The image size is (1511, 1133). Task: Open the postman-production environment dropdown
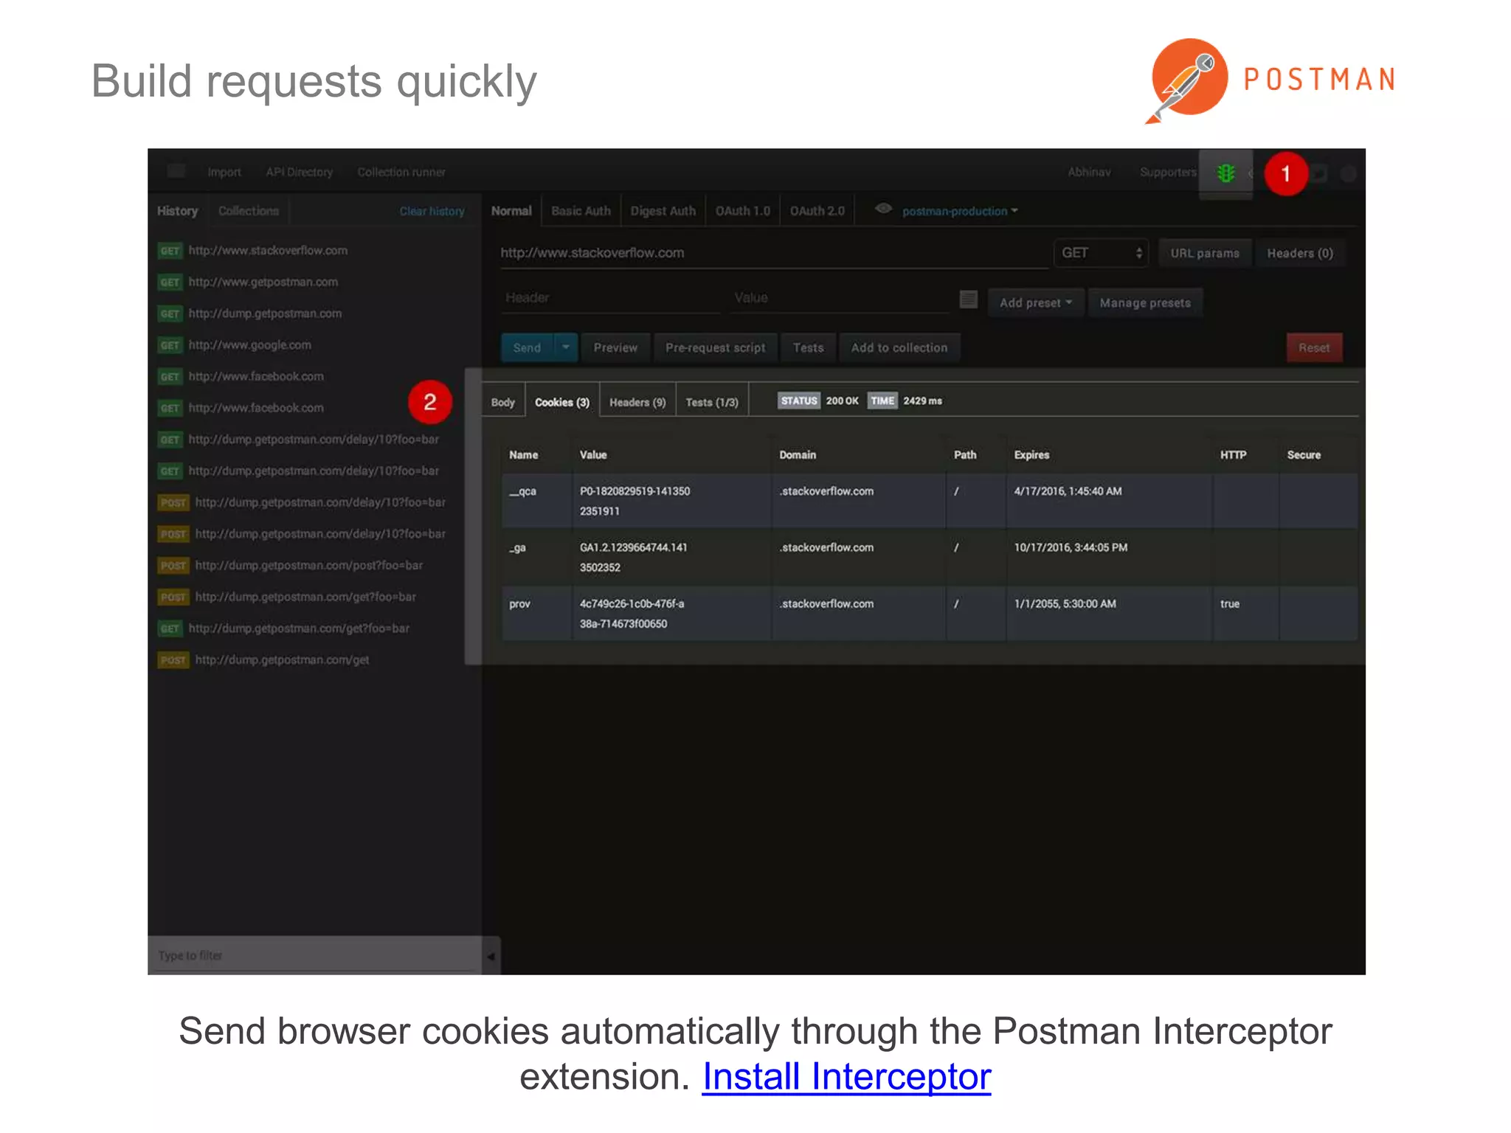[x=960, y=211]
